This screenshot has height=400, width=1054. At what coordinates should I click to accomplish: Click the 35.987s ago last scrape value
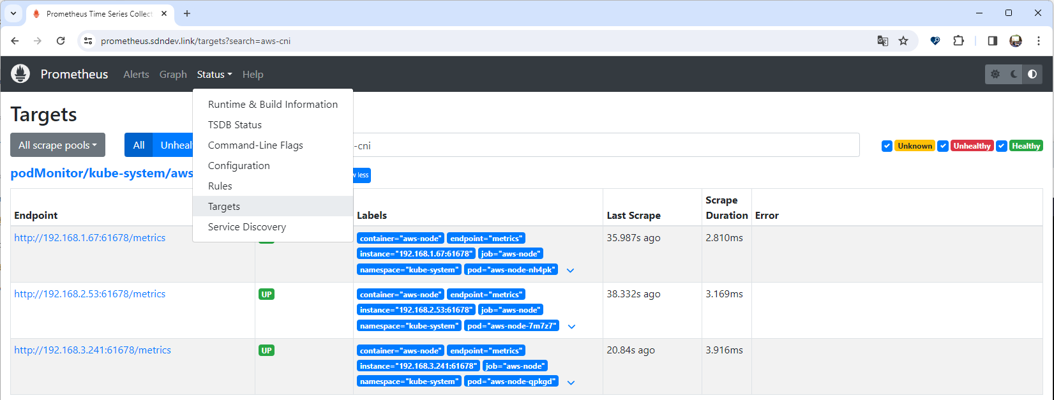633,237
